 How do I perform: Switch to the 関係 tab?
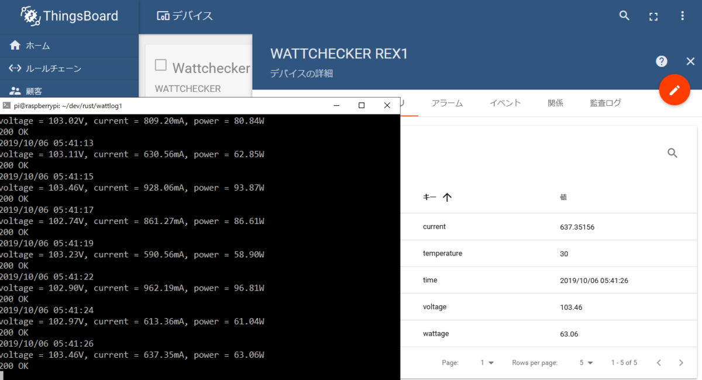(556, 103)
